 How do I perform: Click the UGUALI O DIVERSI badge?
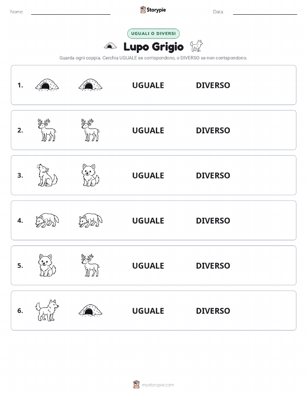click(153, 33)
